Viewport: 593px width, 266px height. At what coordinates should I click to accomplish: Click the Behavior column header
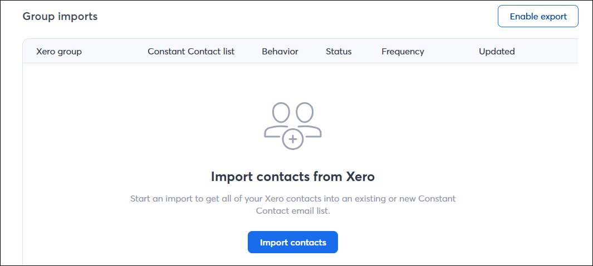[280, 51]
